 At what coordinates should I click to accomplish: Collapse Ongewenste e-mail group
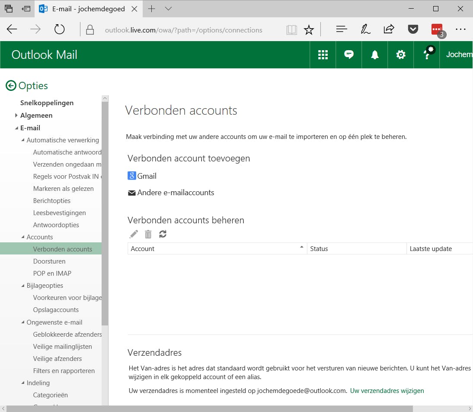pos(22,322)
